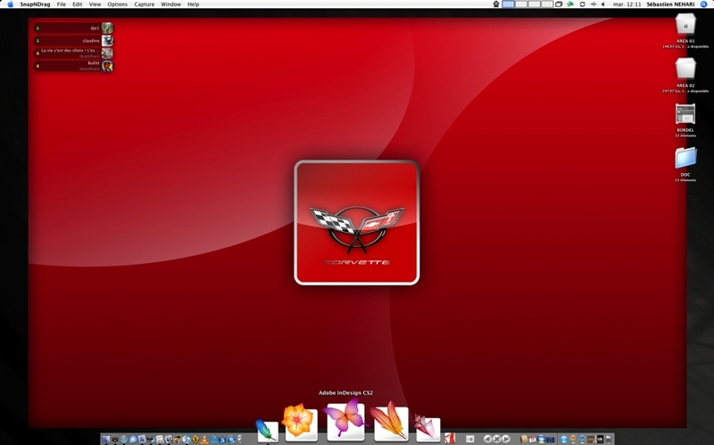
Task: Select first highlighted desktop in pager
Action: click(x=508, y=4)
